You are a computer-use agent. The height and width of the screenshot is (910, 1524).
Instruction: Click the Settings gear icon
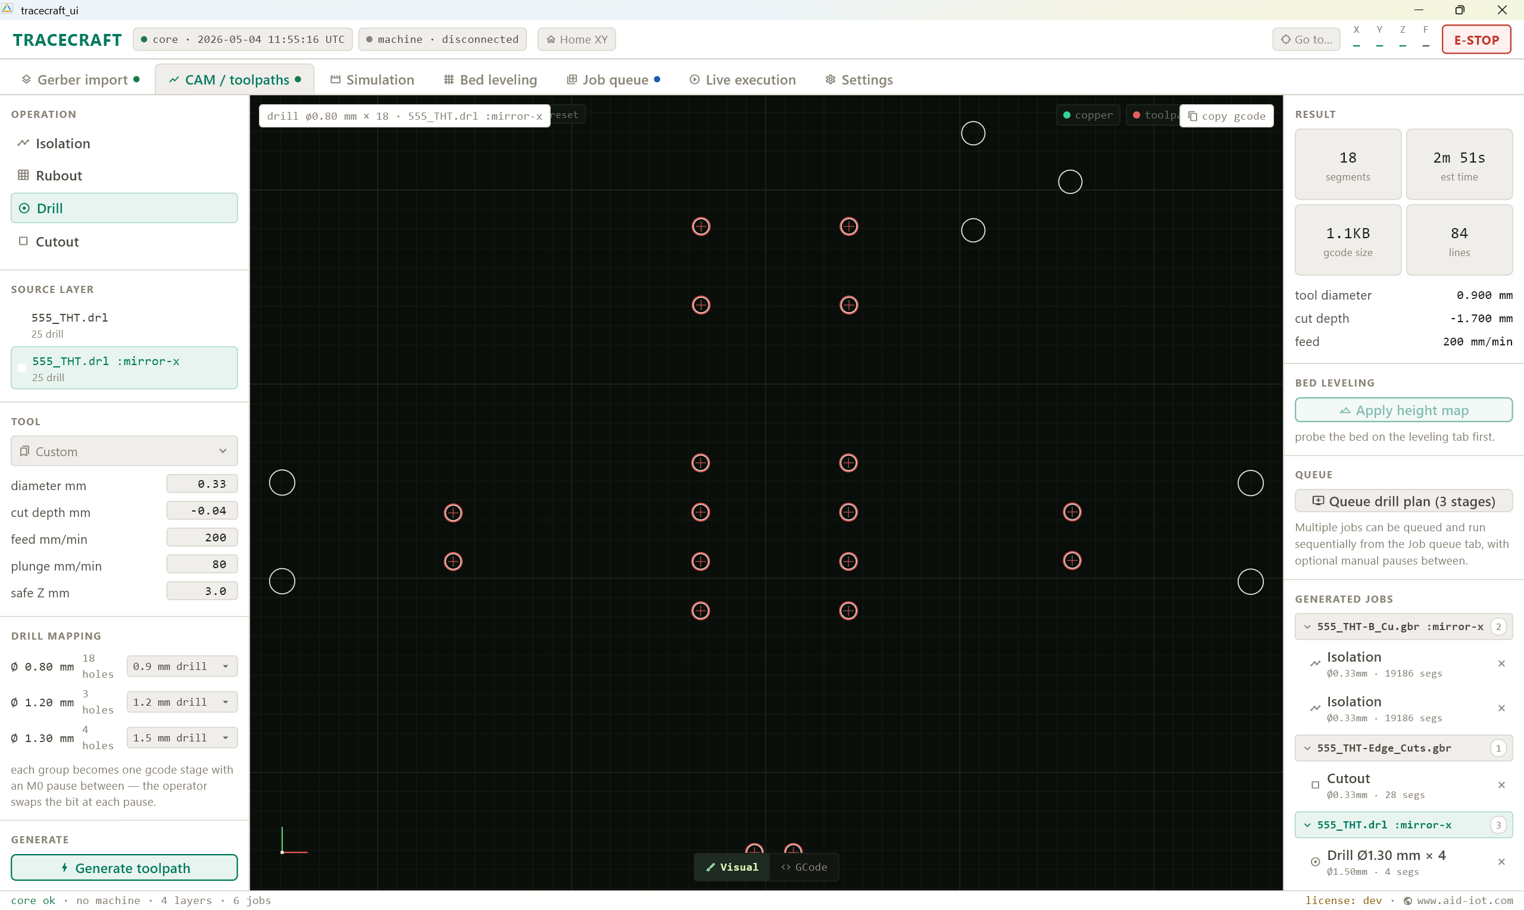tap(830, 79)
